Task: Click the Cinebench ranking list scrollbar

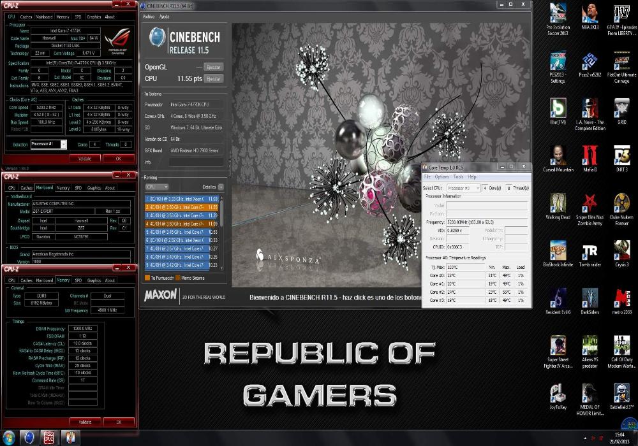Action: [222, 233]
